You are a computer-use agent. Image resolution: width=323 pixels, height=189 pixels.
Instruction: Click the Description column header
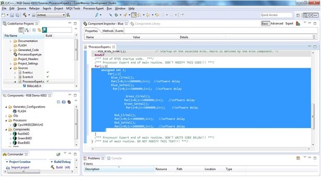click(119, 169)
